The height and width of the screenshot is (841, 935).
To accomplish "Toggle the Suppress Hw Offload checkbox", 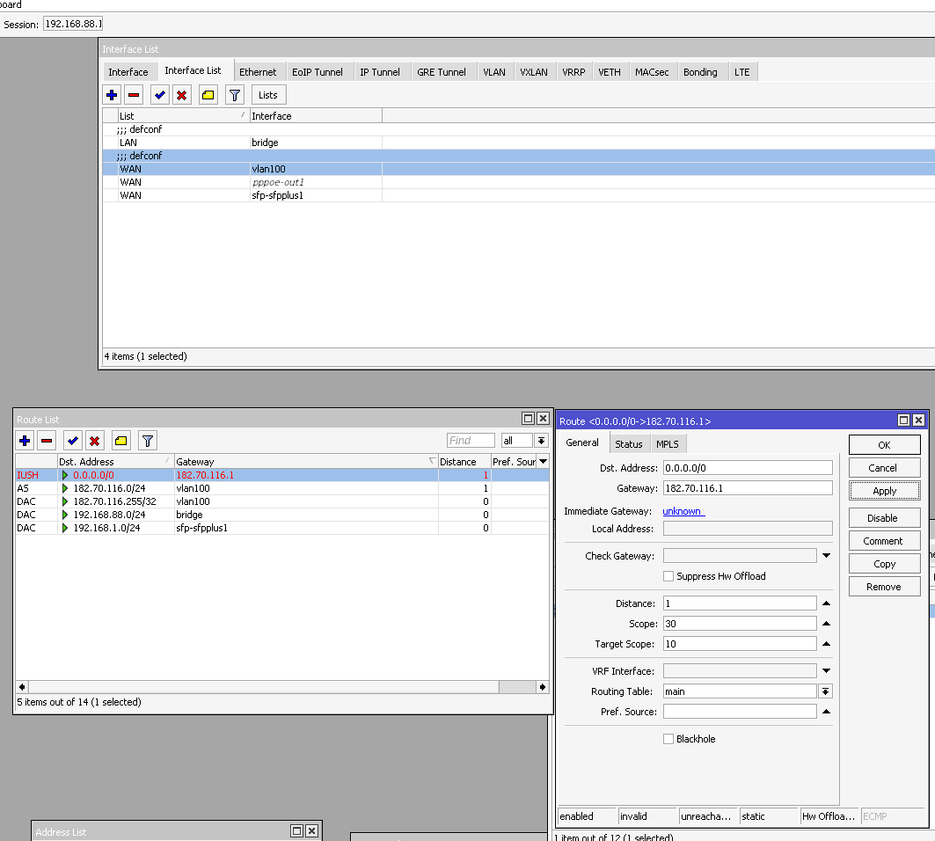I will click(668, 576).
